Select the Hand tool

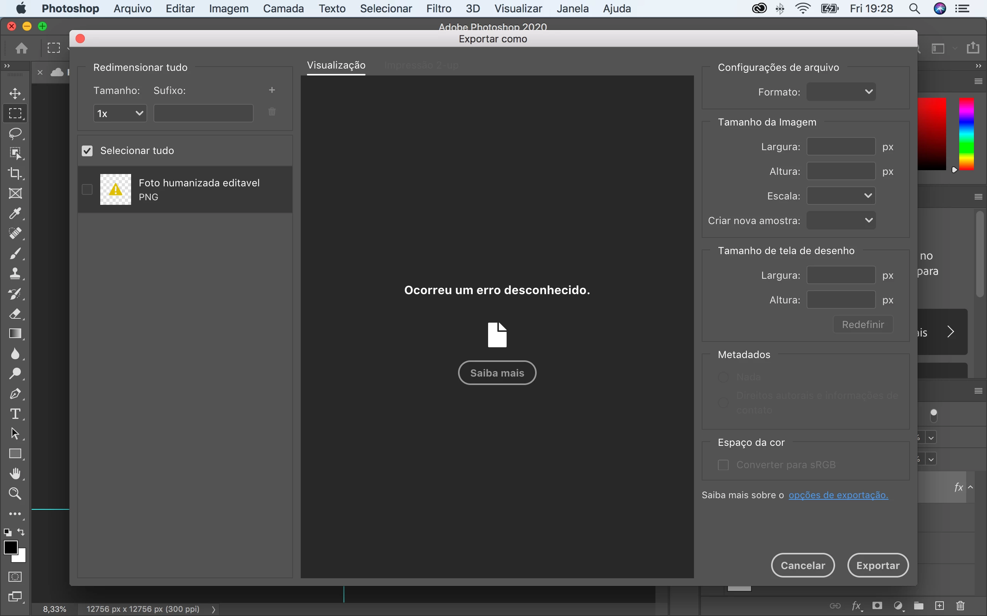[15, 474]
